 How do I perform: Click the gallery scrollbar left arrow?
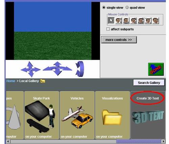(x=8, y=141)
